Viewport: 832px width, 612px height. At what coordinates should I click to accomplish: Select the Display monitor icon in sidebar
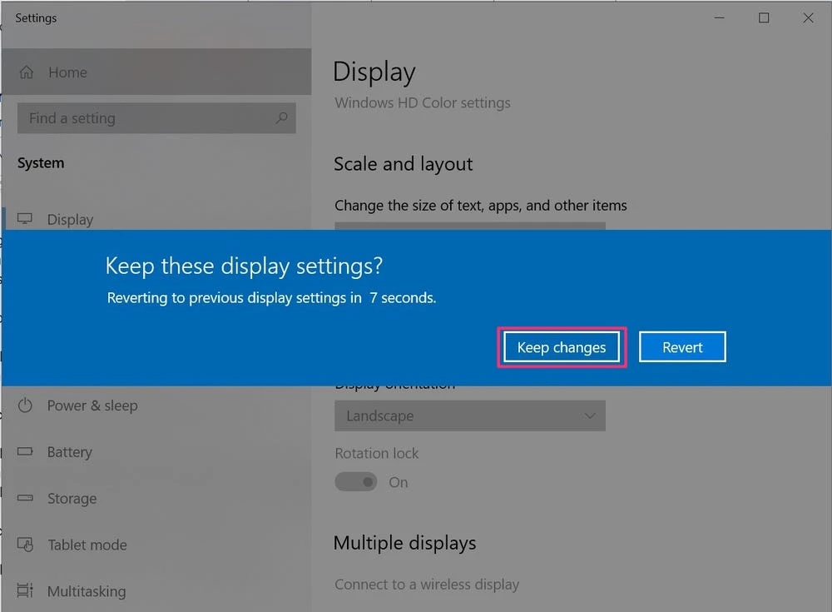coord(26,219)
